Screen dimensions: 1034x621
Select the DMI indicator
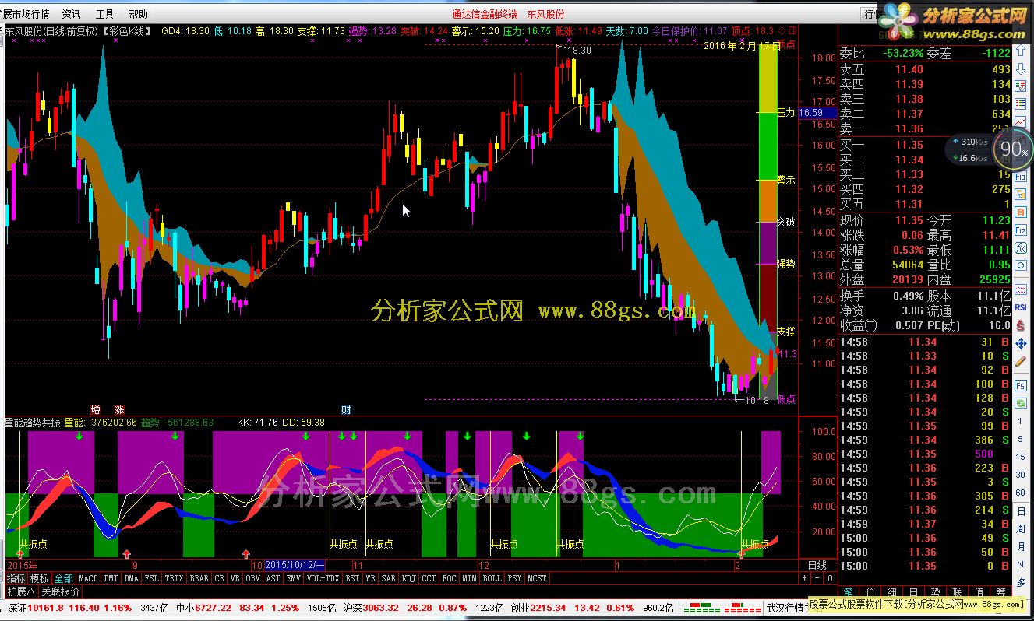(111, 578)
